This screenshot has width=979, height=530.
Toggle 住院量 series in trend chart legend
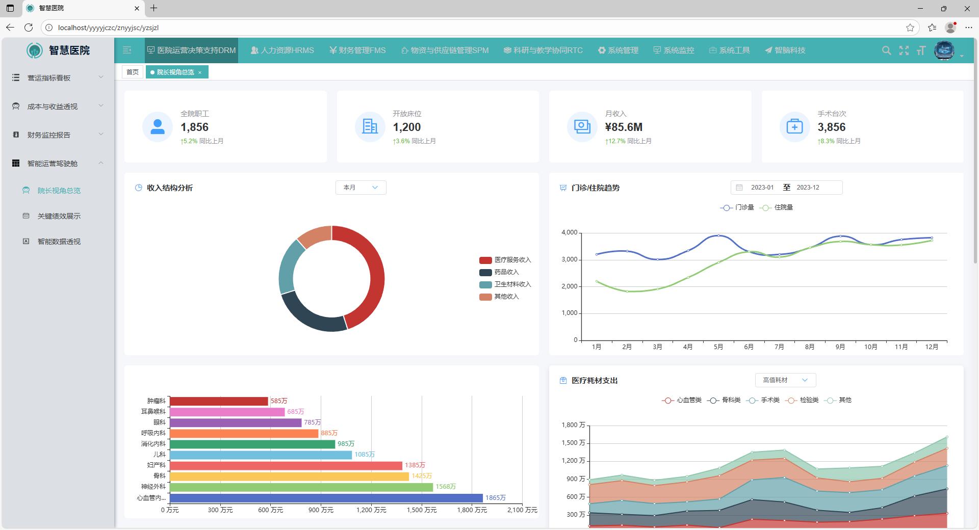point(777,207)
